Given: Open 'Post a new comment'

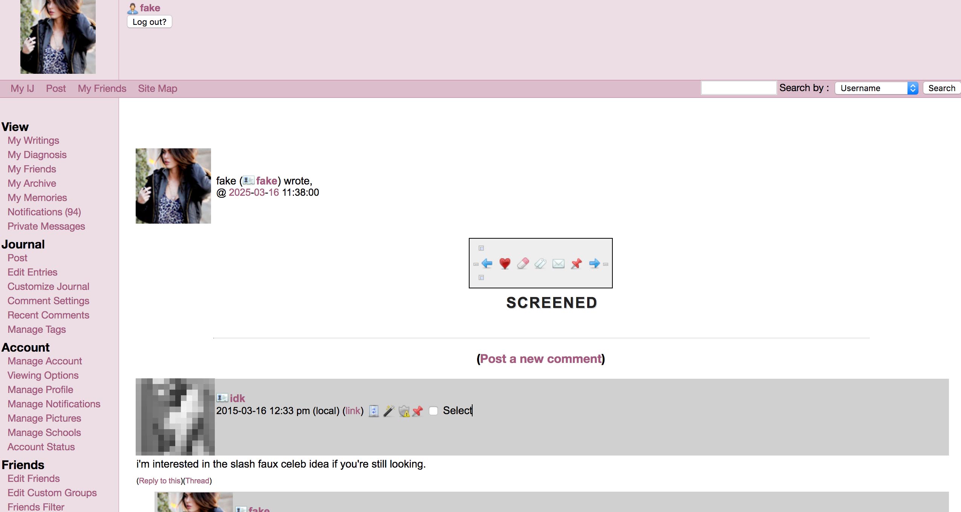Looking at the screenshot, I should coord(540,359).
